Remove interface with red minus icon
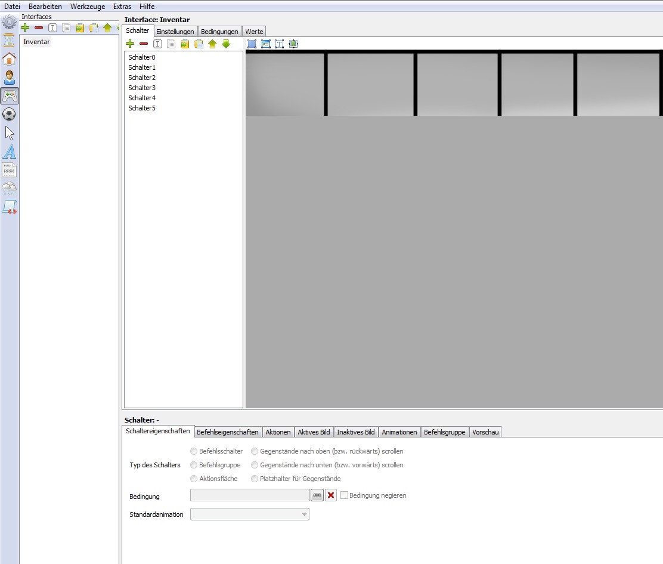The width and height of the screenshot is (663, 564). [39, 28]
